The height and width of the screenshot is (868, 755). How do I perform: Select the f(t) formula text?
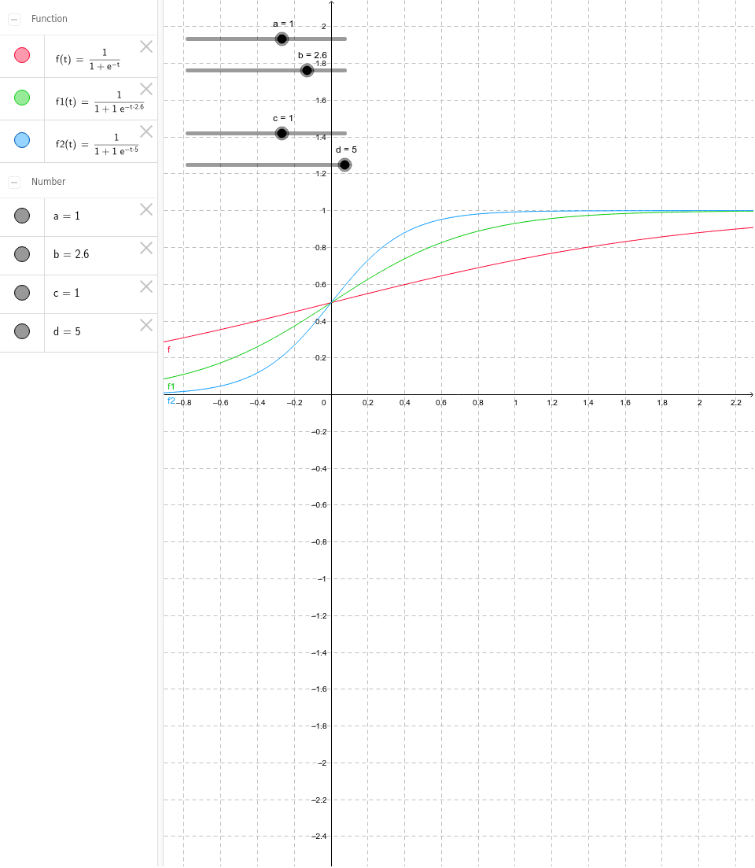point(88,59)
